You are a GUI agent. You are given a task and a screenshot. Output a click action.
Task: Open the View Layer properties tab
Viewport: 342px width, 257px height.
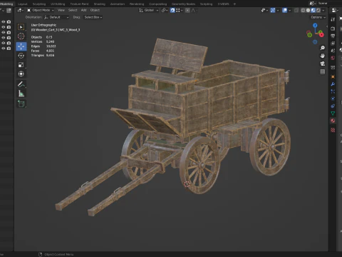[333, 44]
